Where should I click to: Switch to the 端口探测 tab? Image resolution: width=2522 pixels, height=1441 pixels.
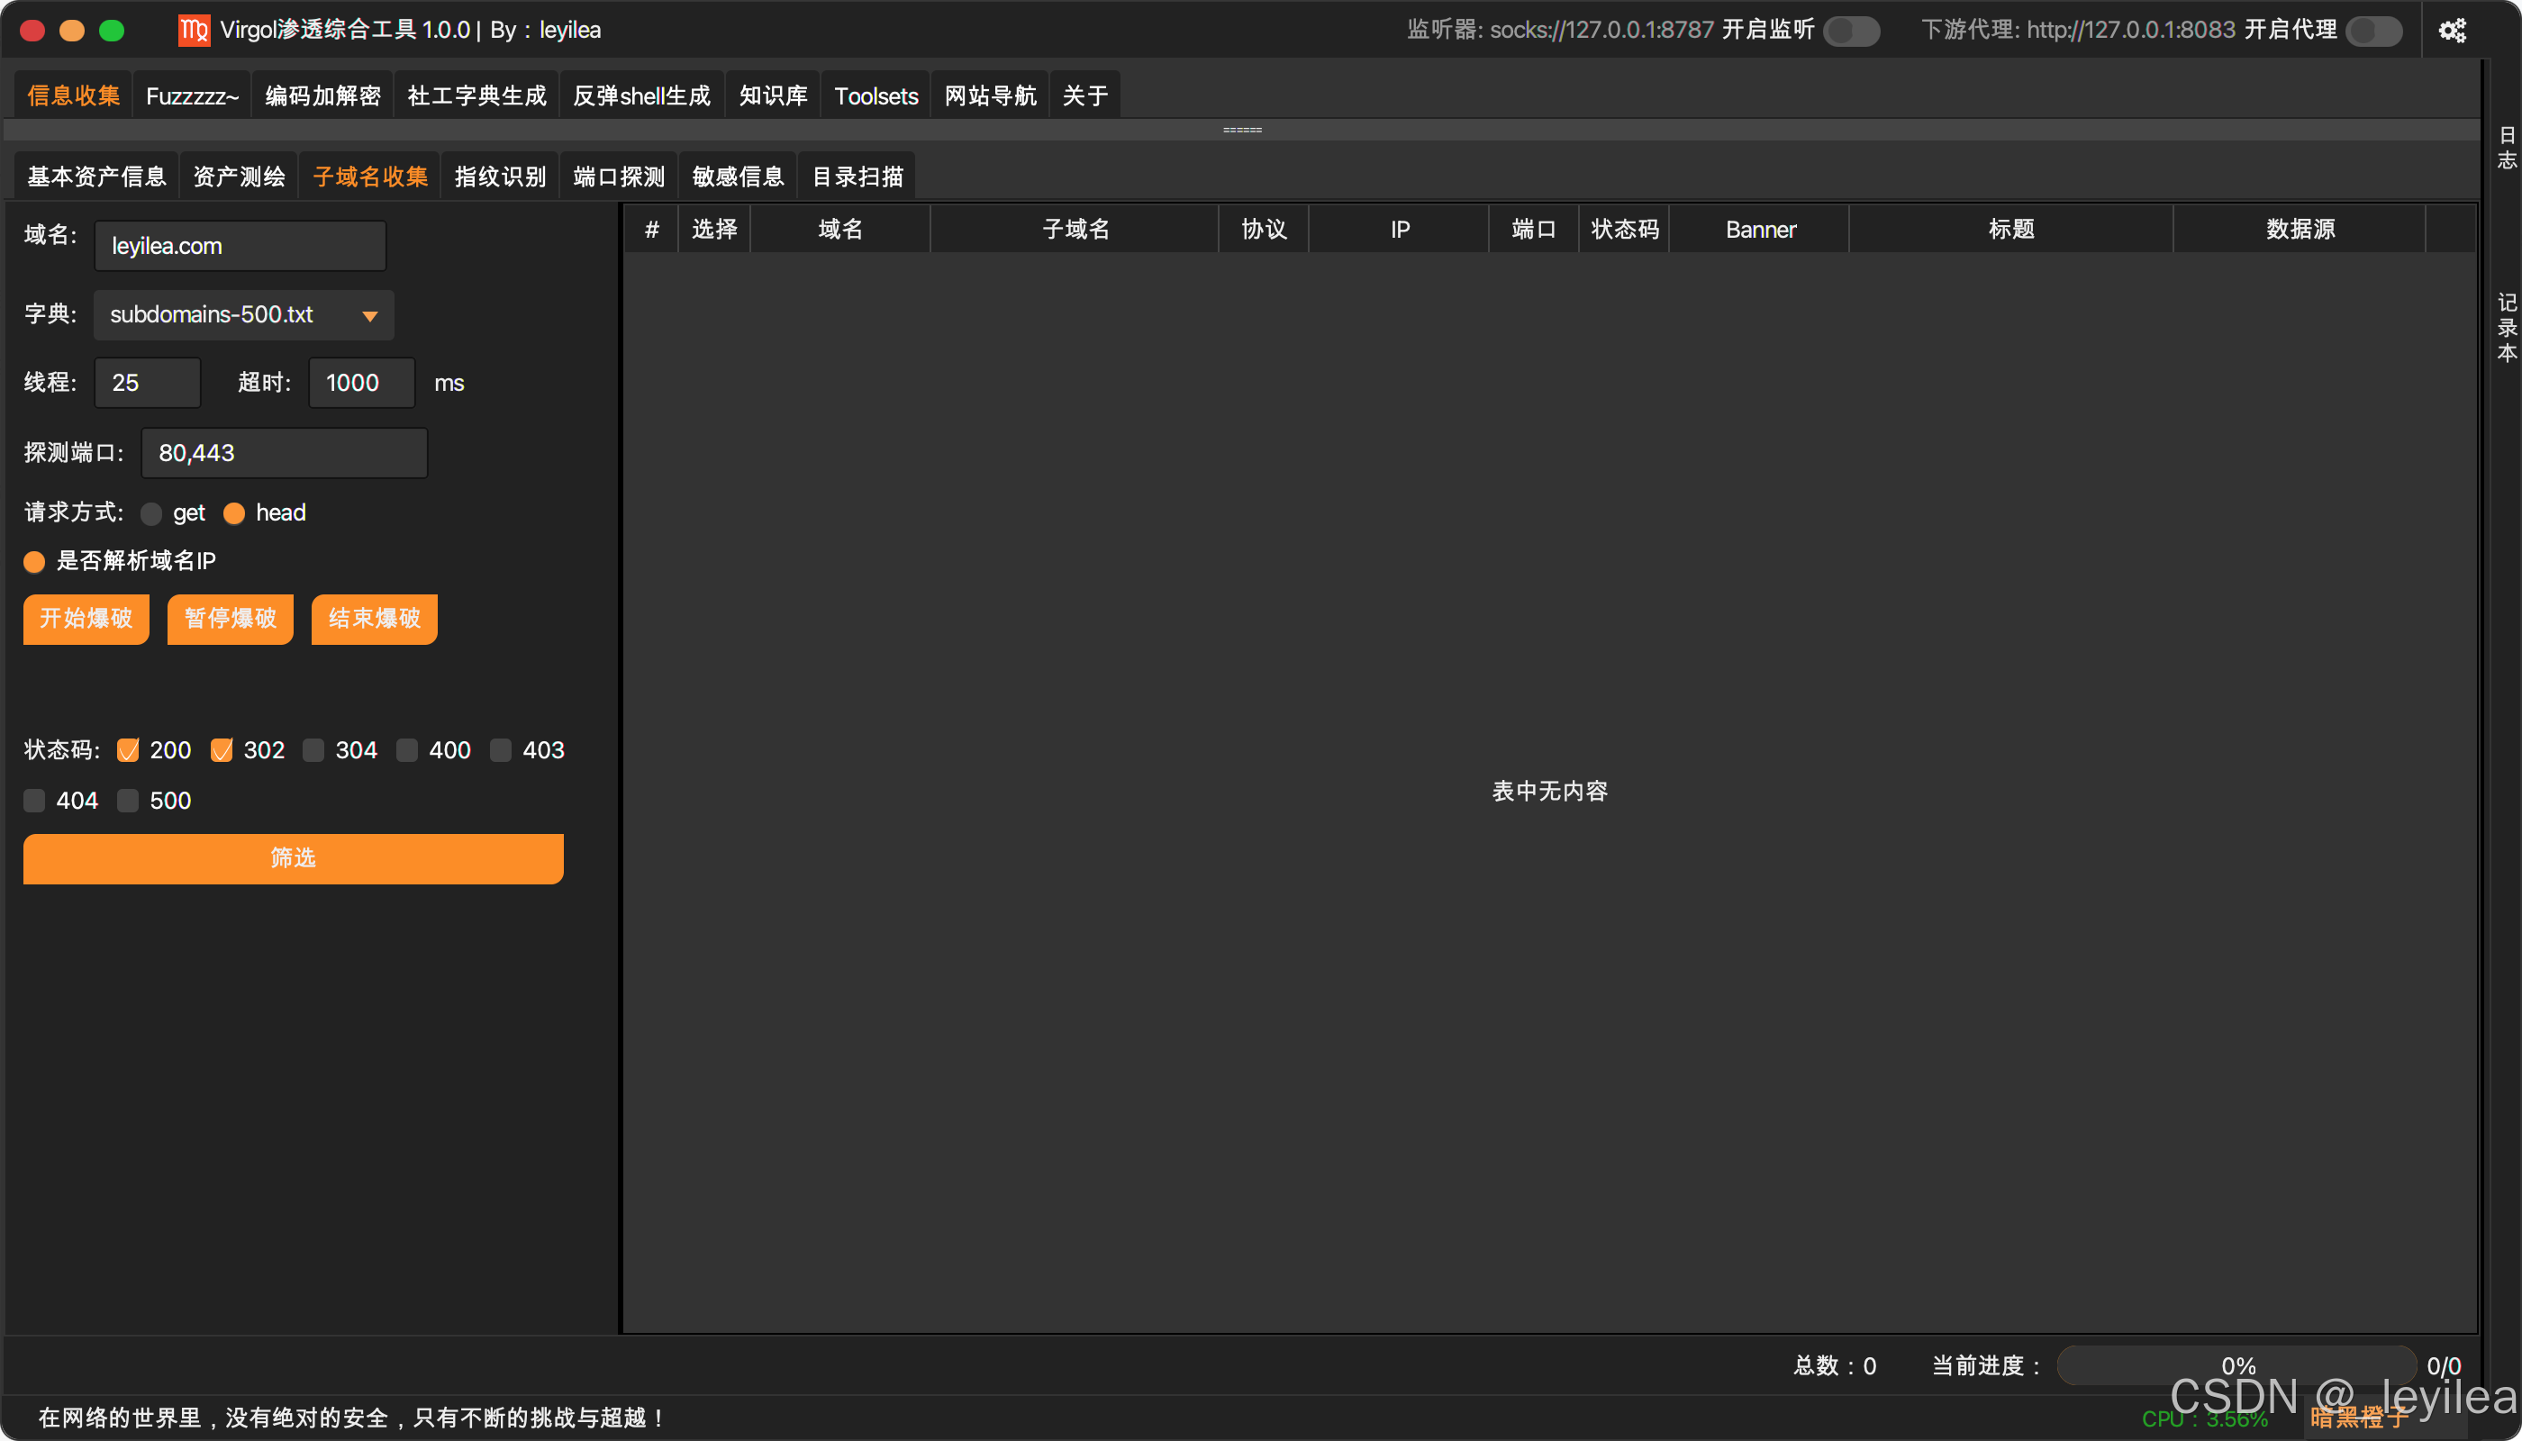(x=619, y=177)
